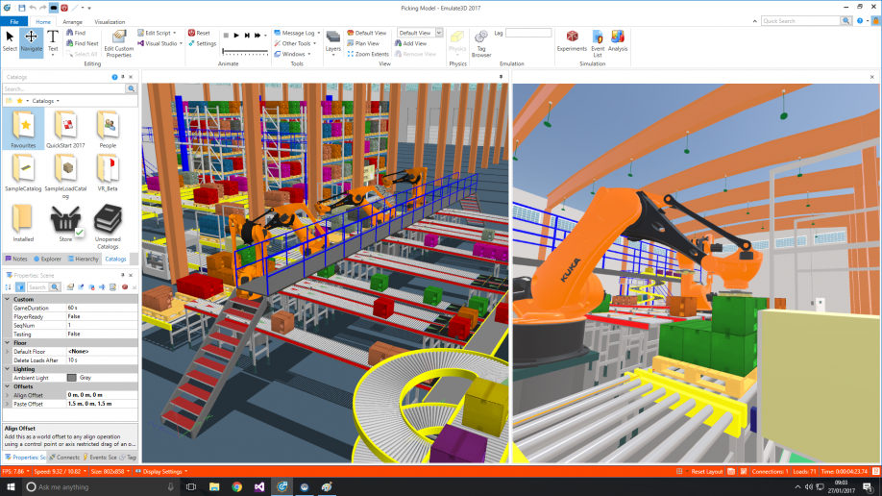The image size is (882, 496).
Task: Toggle categorized view in Properties panel
Action: pyautogui.click(x=19, y=287)
